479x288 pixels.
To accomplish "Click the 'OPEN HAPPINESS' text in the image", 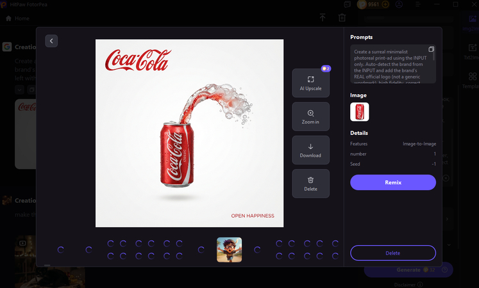I will coord(253,216).
